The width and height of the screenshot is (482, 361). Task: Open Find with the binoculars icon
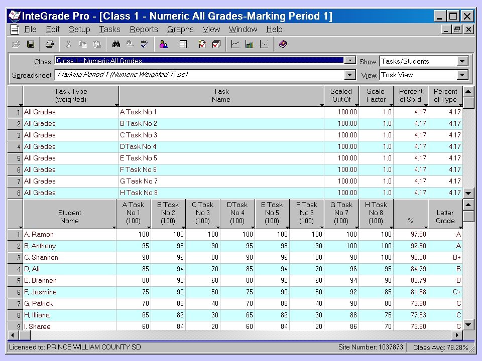tap(116, 44)
